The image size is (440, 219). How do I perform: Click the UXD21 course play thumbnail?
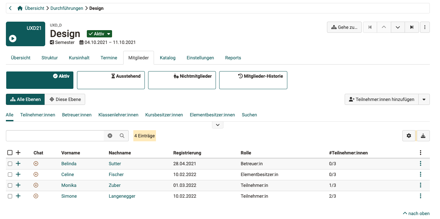(26, 34)
